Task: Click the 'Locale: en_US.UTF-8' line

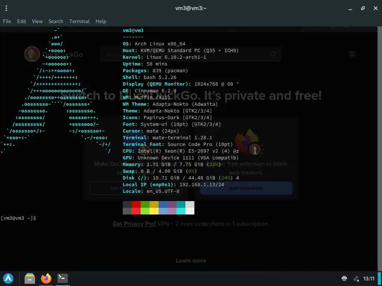Action: pos(151,191)
